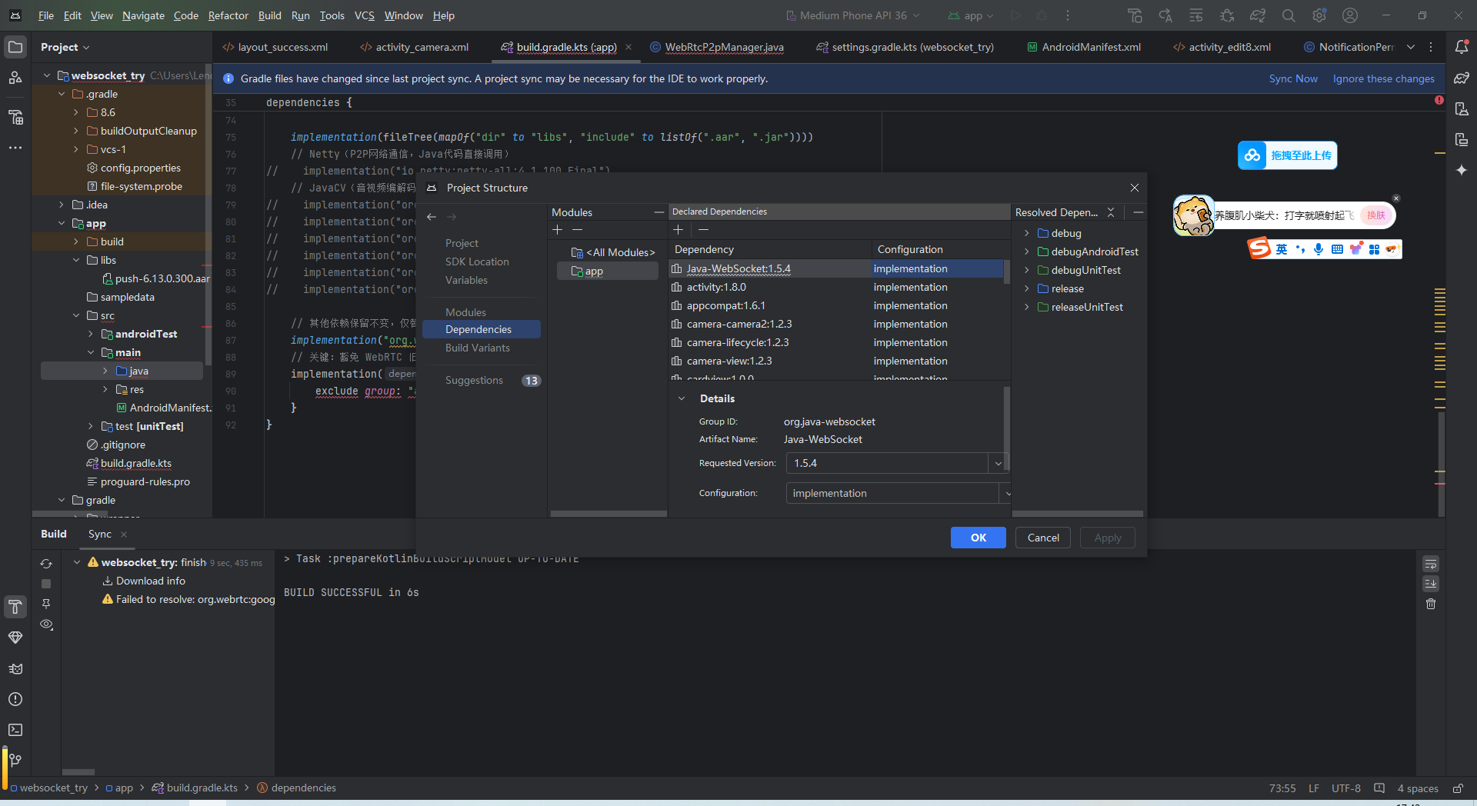The height and width of the screenshot is (806, 1477).
Task: Select the camera-camera2:1.2.3 dependency row
Action: (x=836, y=324)
